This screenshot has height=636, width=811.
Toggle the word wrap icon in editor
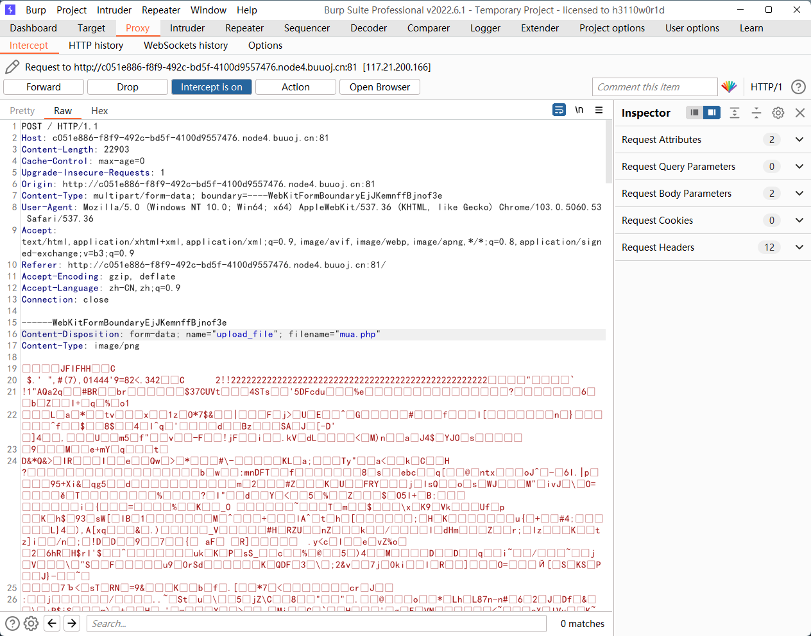559,110
